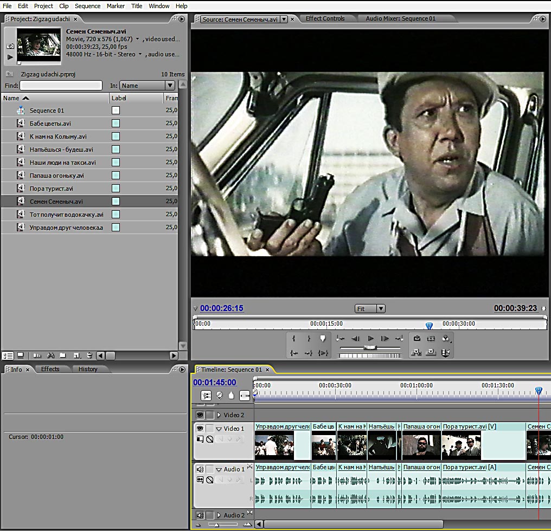Open Output mode menu in Source monitor
551x531 pixels.
[446, 339]
